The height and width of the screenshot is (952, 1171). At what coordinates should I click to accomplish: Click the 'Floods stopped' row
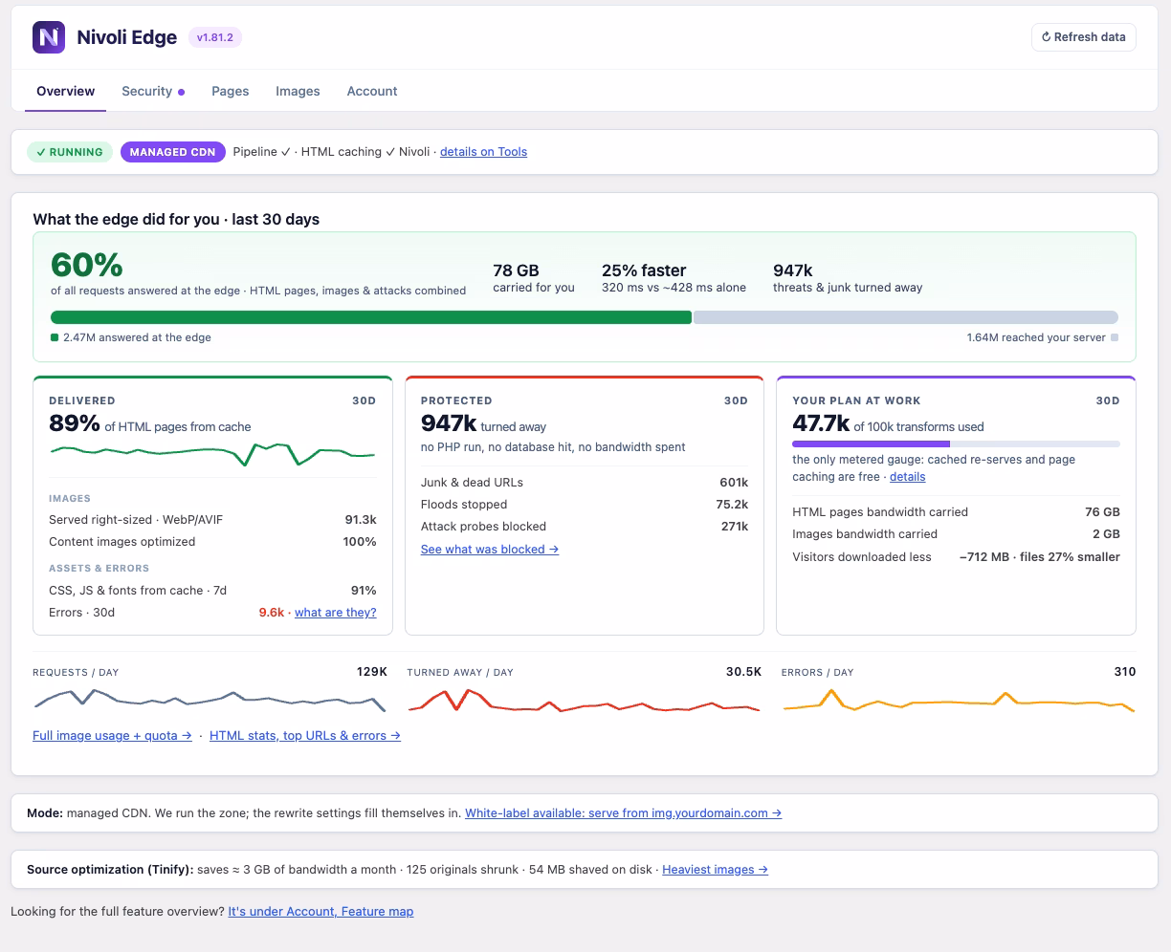[x=585, y=505]
